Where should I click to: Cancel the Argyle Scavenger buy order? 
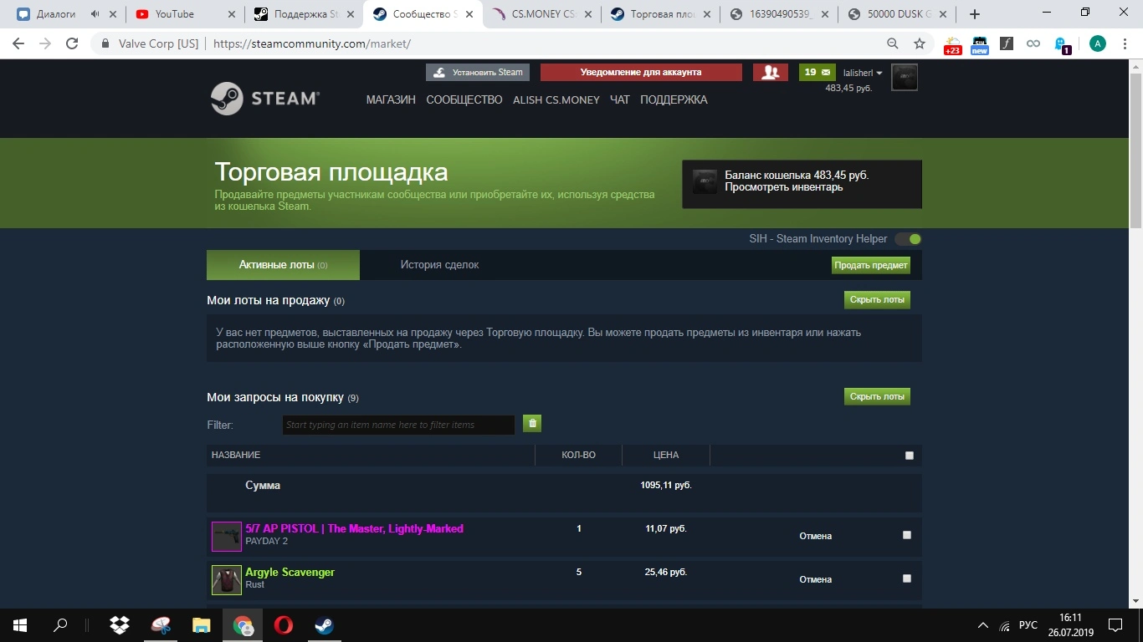[816, 579]
